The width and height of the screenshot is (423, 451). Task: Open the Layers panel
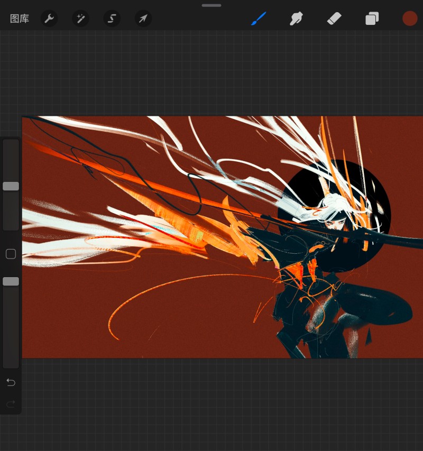click(372, 19)
